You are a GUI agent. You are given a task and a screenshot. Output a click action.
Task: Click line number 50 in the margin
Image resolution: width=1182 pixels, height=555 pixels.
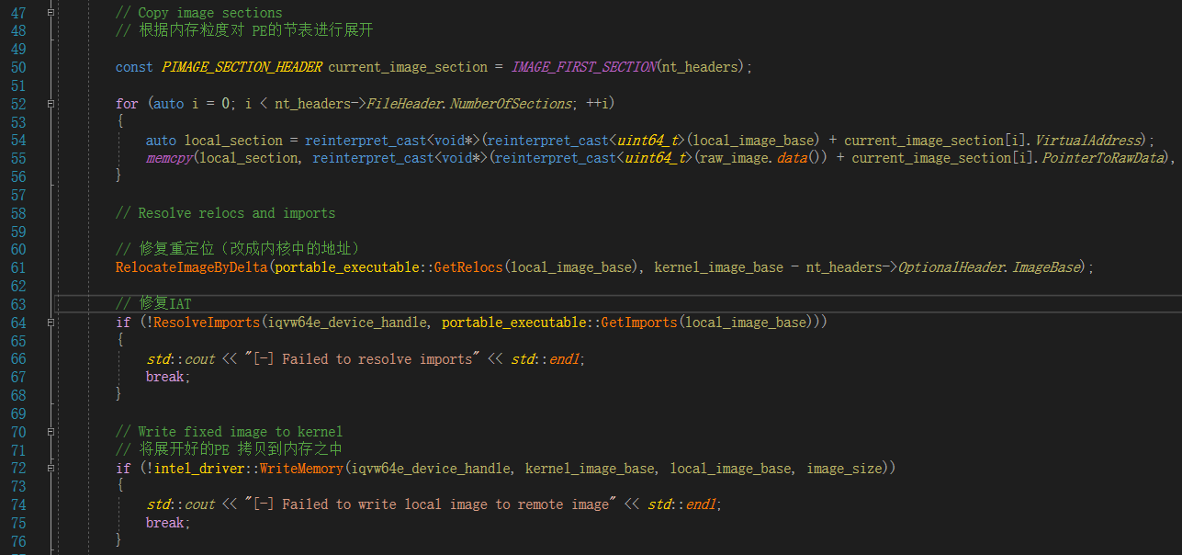pos(18,67)
